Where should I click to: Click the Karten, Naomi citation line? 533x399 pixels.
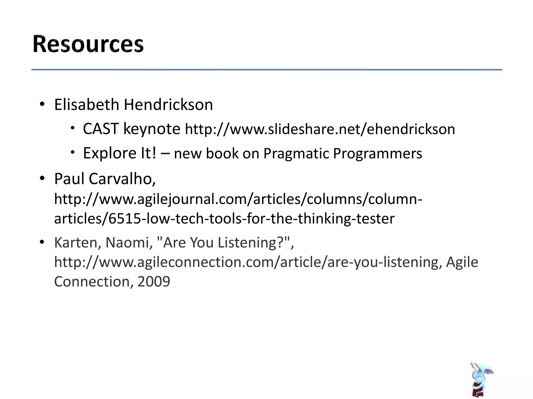pyautogui.click(x=174, y=243)
